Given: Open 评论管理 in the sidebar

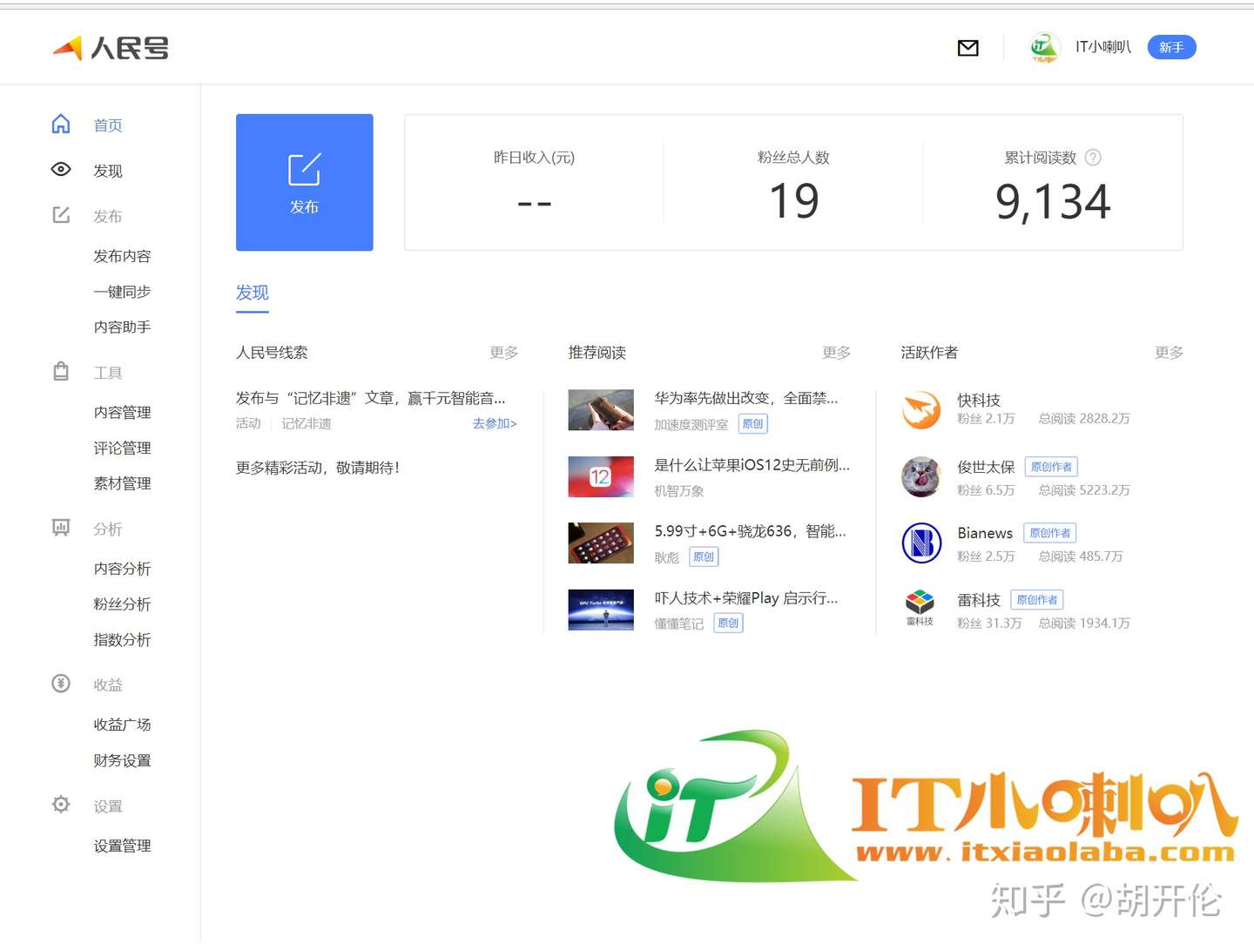Looking at the screenshot, I should pos(123,448).
